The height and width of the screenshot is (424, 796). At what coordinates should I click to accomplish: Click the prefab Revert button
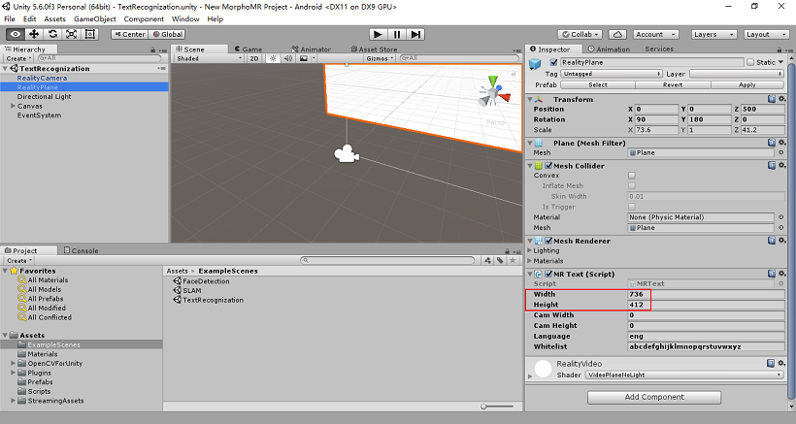click(673, 84)
